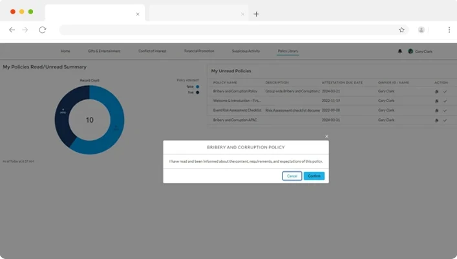
Task: Click the Bribery and Corruption APAC name
Action: (235, 120)
